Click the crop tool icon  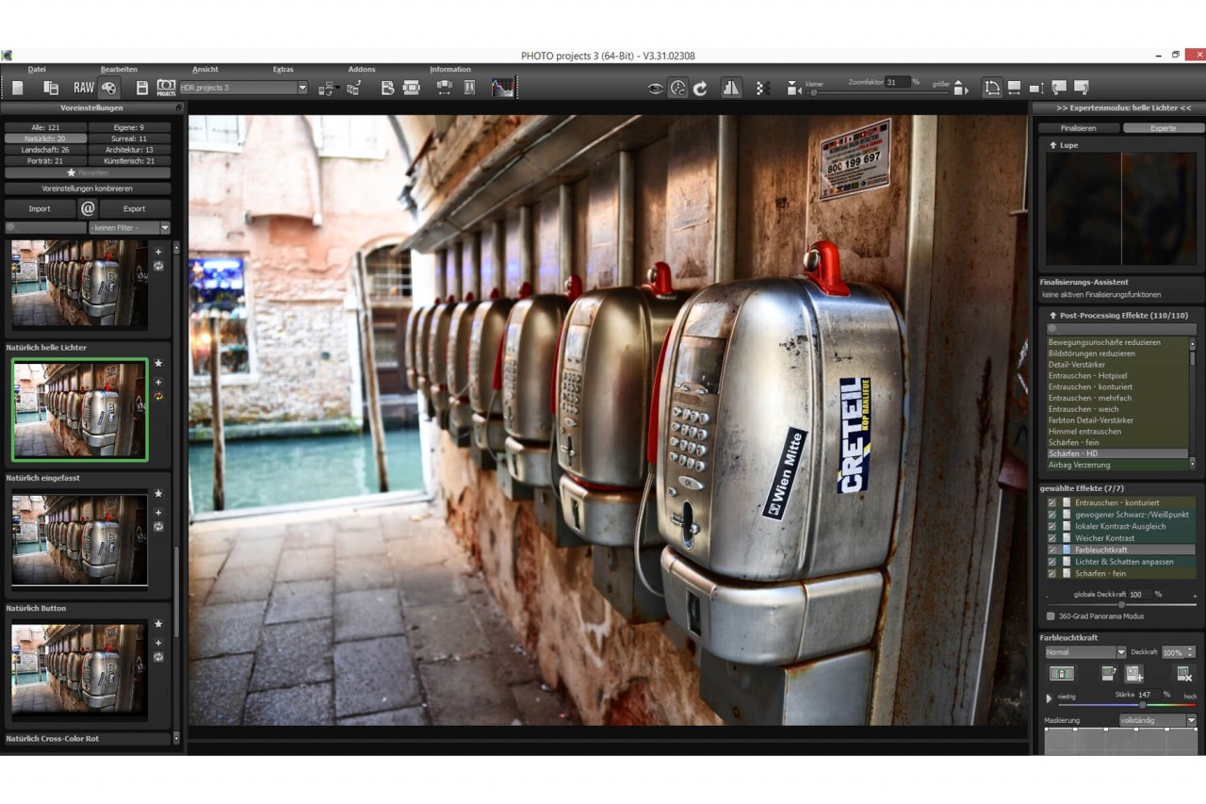tap(992, 88)
